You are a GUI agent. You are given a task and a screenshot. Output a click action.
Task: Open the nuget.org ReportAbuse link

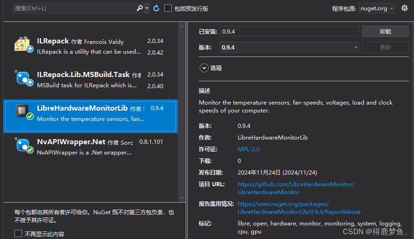tap(299, 208)
